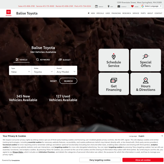Switch to the Vehicle search tab

click(x=22, y=60)
